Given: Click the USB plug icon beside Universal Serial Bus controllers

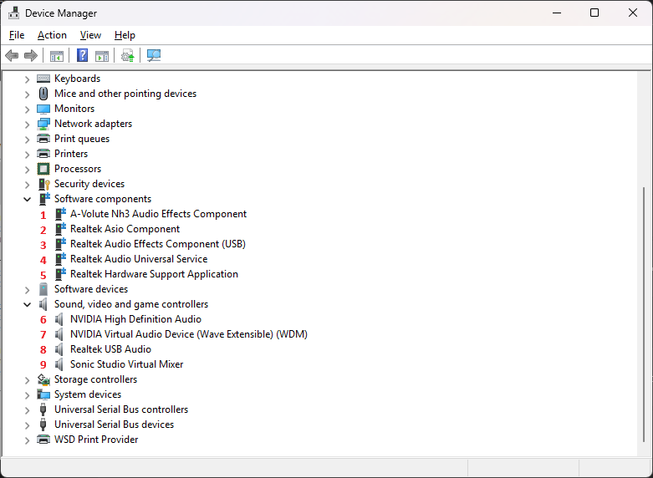Looking at the screenshot, I should pyautogui.click(x=43, y=409).
